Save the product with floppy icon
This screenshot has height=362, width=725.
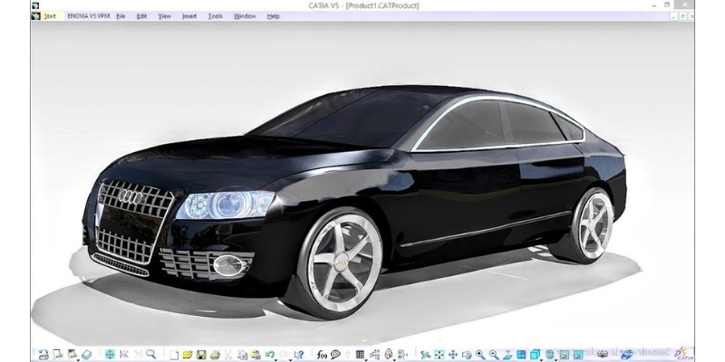tap(201, 355)
